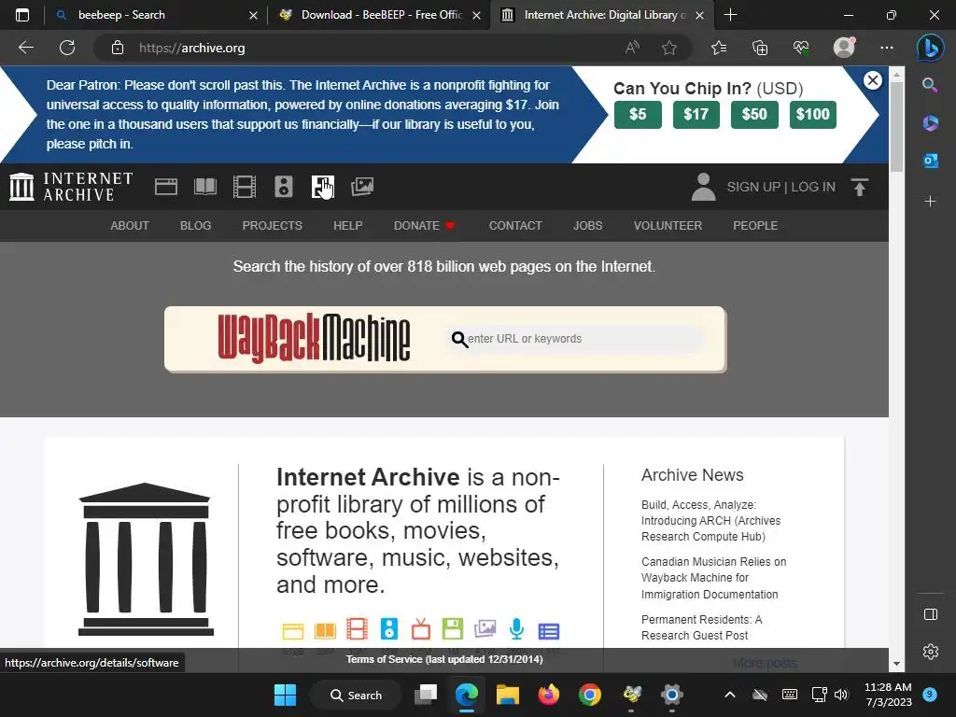Open the Favorites list icon in toolbar

(x=719, y=48)
